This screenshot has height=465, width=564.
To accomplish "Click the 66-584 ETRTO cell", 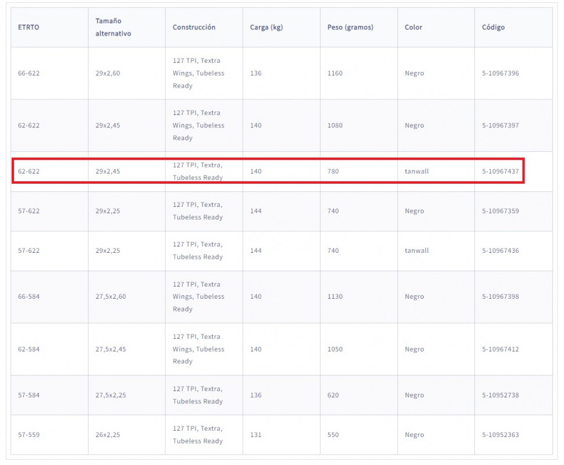I will click(x=29, y=296).
